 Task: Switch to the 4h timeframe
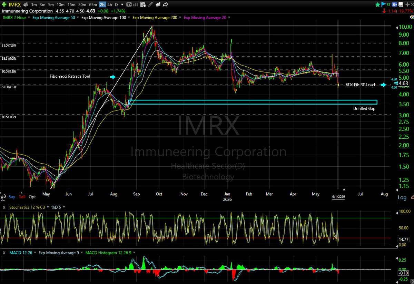point(110,5)
